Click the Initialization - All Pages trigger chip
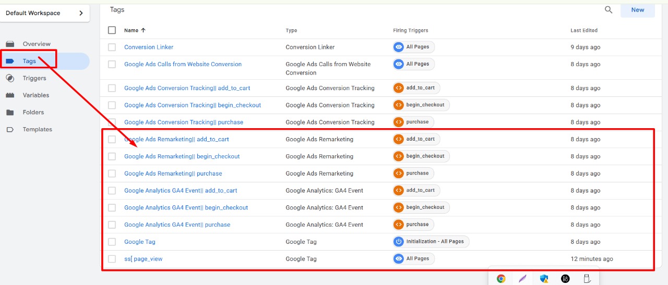This screenshot has width=668, height=285. click(x=431, y=242)
